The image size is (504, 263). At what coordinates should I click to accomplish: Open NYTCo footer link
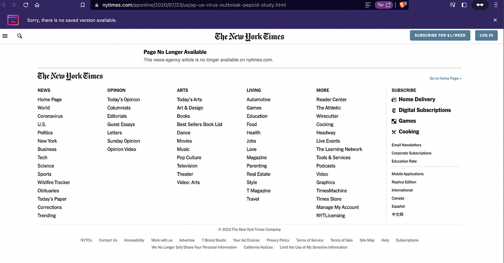(x=86, y=240)
